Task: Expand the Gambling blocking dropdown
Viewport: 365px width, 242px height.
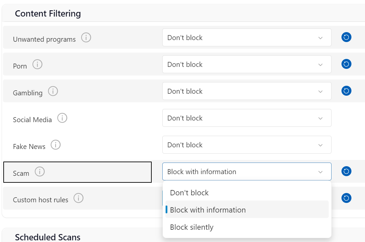Action: tap(247, 91)
